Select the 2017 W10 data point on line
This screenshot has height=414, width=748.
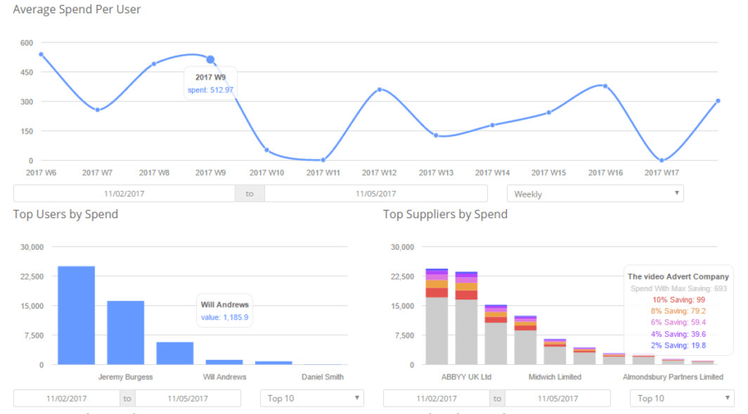pyautogui.click(x=267, y=150)
